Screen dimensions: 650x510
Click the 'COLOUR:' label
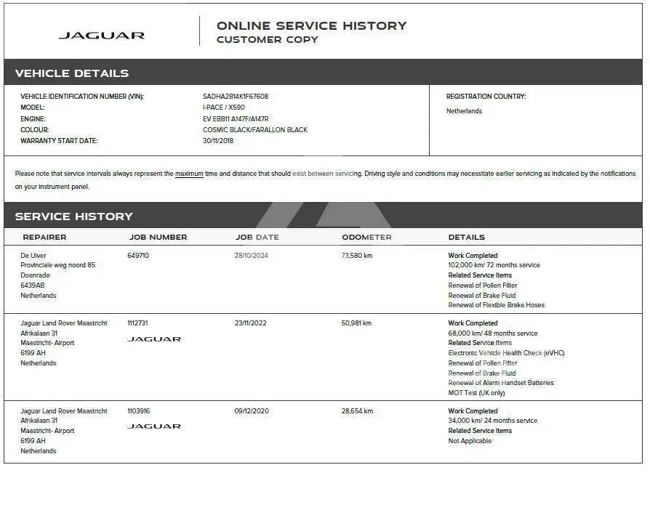point(35,129)
